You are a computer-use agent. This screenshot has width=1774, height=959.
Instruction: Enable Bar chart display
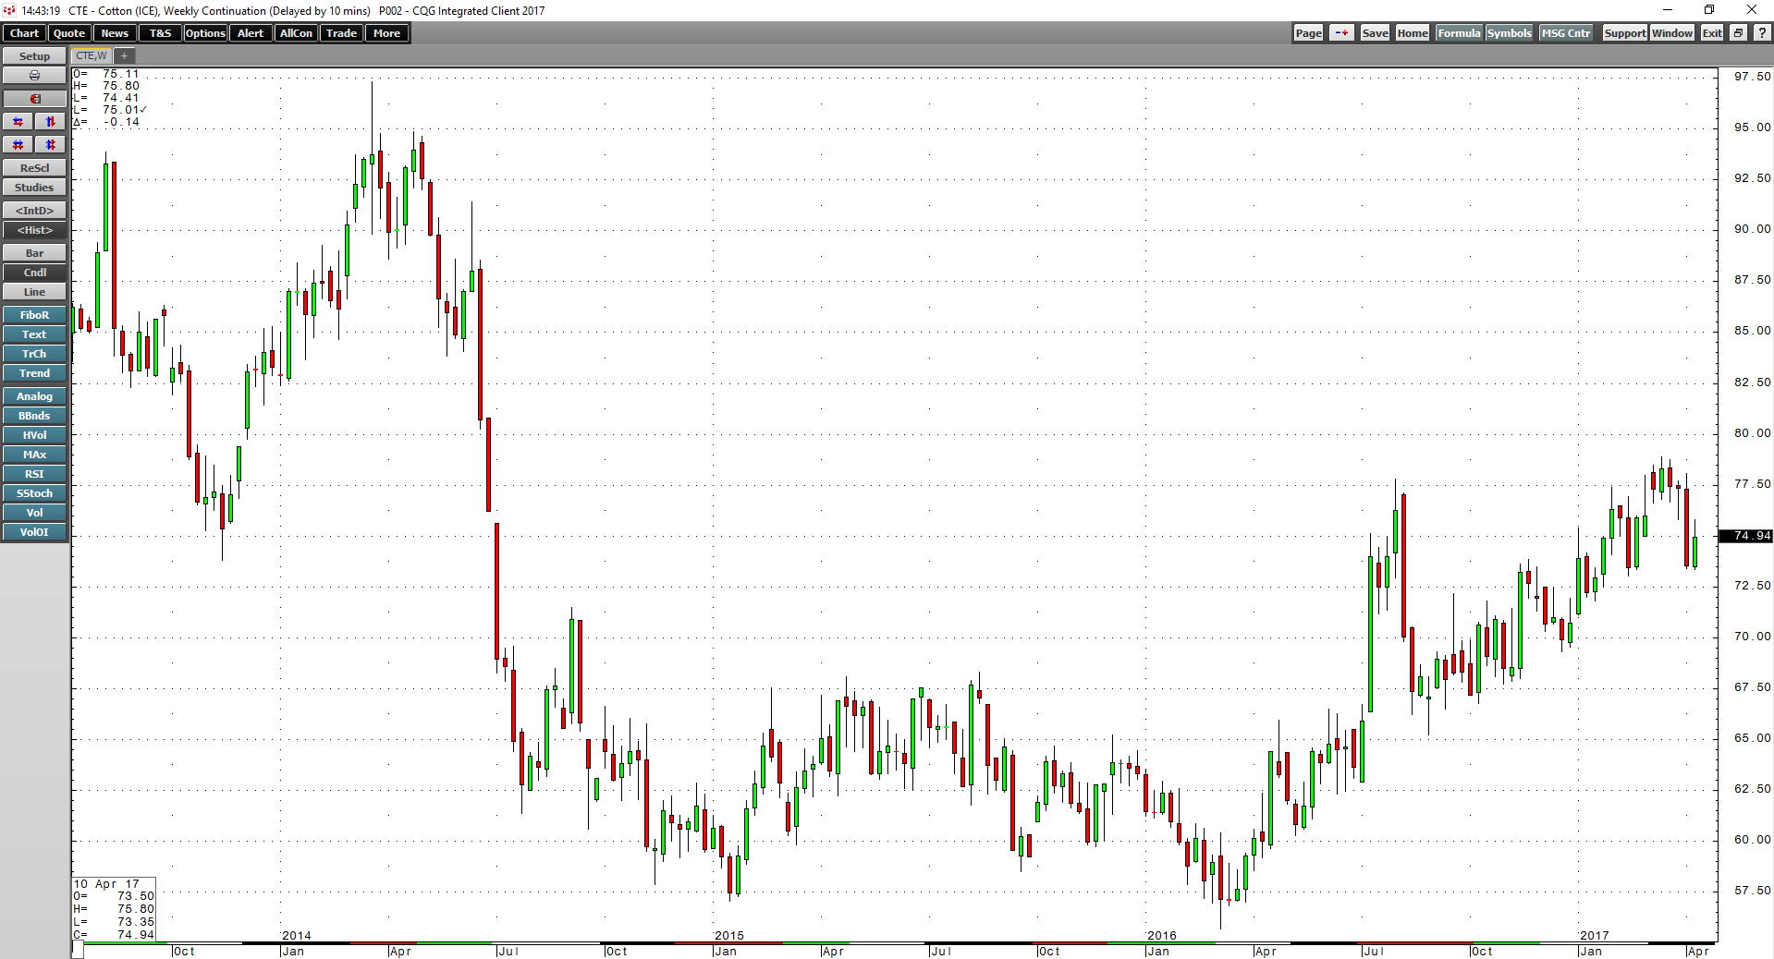coord(34,252)
